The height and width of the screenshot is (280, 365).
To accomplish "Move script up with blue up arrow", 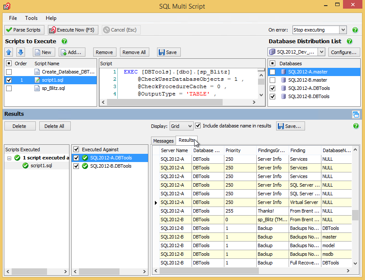I will [9, 52].
